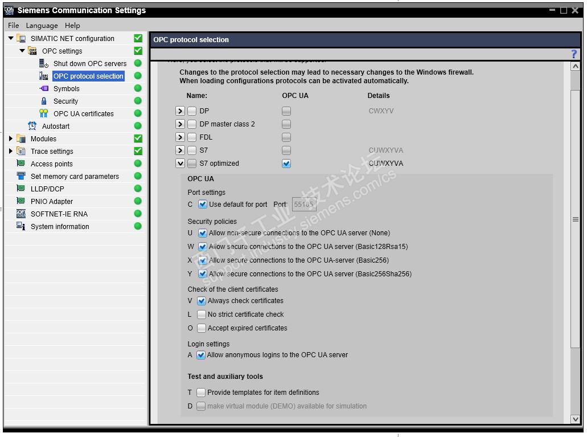Image resolution: width=587 pixels, height=437 pixels.
Task: Collapse the SIMATIC NET configuration tree
Action: pos(11,38)
